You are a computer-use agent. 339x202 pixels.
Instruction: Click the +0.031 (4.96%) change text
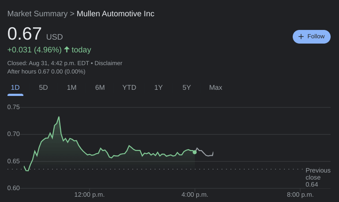[x=34, y=50]
